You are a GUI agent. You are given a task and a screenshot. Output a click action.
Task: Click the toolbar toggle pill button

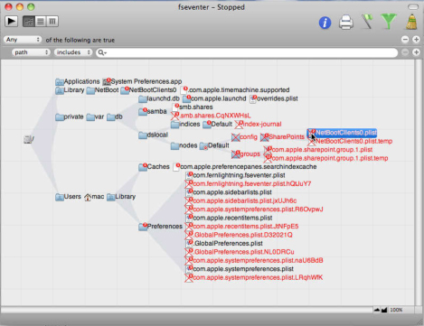coord(413,6)
